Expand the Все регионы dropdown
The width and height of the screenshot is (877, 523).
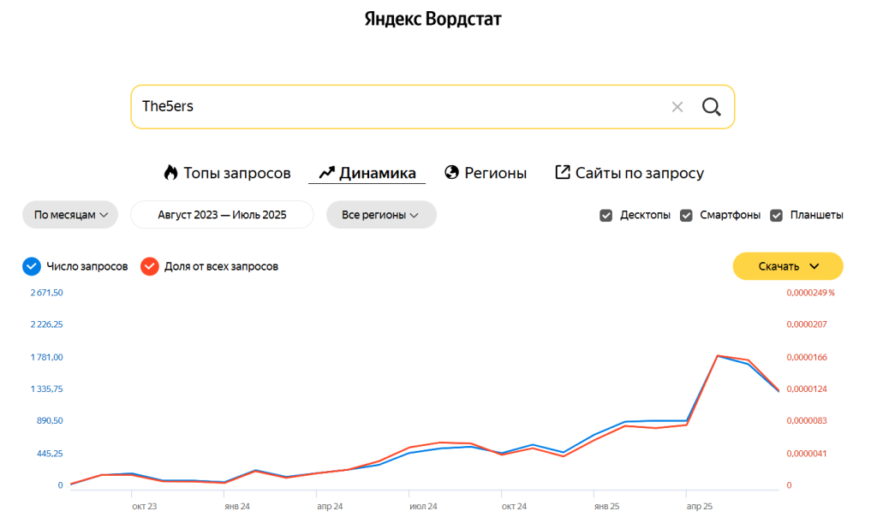coord(380,215)
